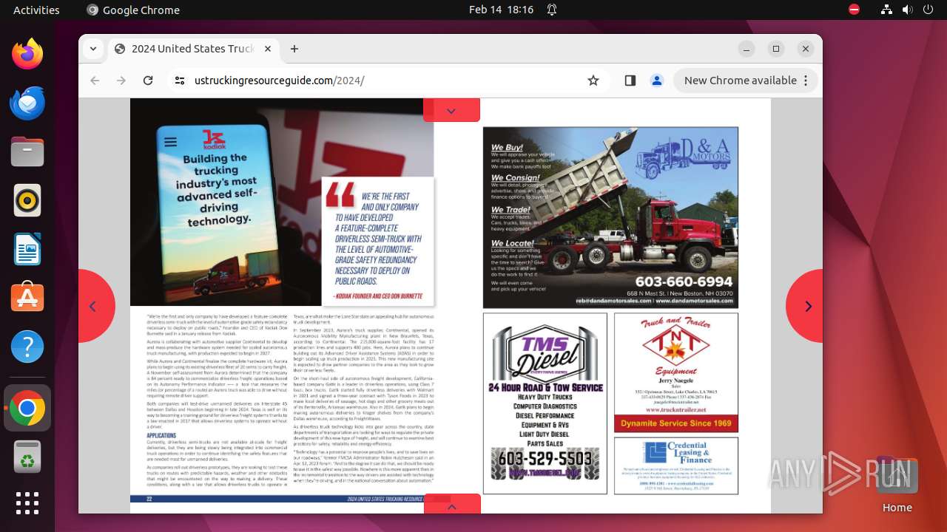Screen dimensions: 947x532
Task: Click www.truckntrailer.net link text
Action: click(x=676, y=409)
